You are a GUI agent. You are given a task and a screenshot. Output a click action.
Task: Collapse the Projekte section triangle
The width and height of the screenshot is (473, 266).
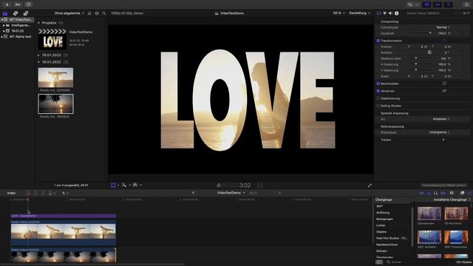pos(38,23)
